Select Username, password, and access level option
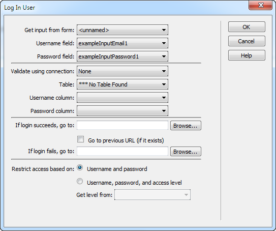 80,181
